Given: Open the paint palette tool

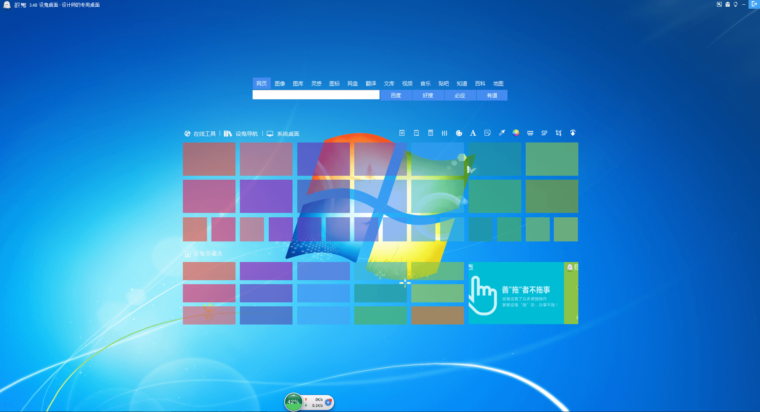Looking at the screenshot, I should 459,133.
